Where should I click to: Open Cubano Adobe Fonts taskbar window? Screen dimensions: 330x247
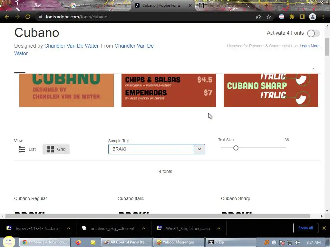click(44, 242)
